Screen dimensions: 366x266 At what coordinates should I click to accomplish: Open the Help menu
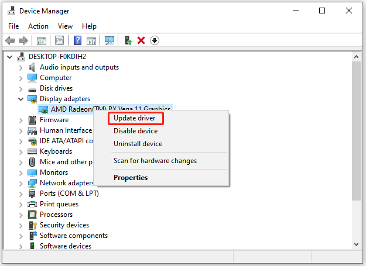pos(89,26)
